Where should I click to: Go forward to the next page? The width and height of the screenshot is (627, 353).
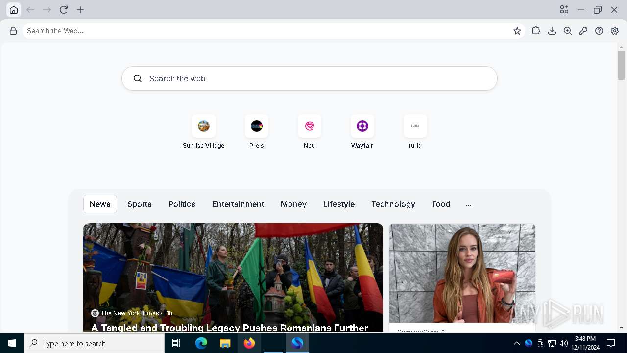coord(47,10)
